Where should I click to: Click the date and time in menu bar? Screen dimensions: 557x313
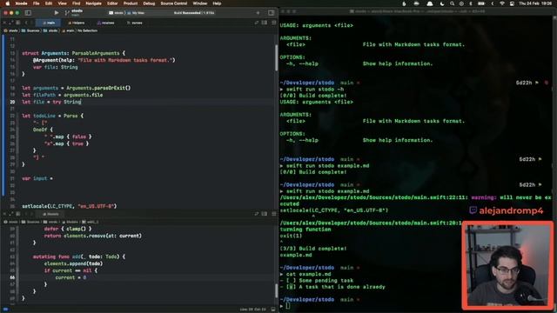(x=536, y=3)
